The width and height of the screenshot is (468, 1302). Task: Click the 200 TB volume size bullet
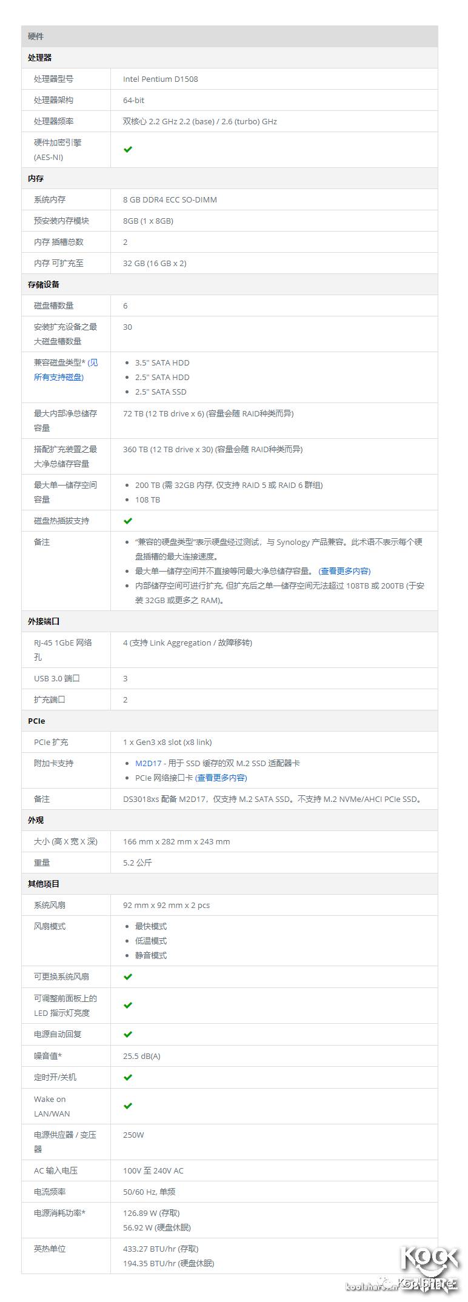[x=229, y=485]
